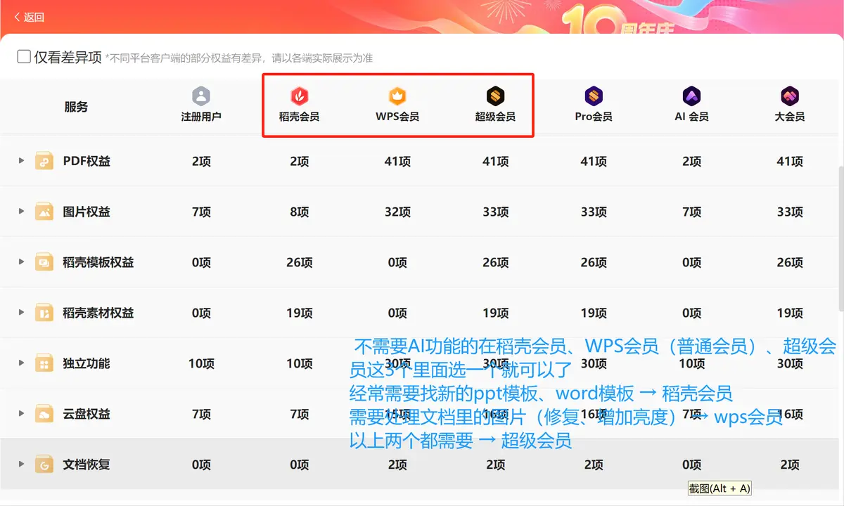The width and height of the screenshot is (844, 506).
Task: Select the Pro会员 column header label
Action: pos(594,117)
